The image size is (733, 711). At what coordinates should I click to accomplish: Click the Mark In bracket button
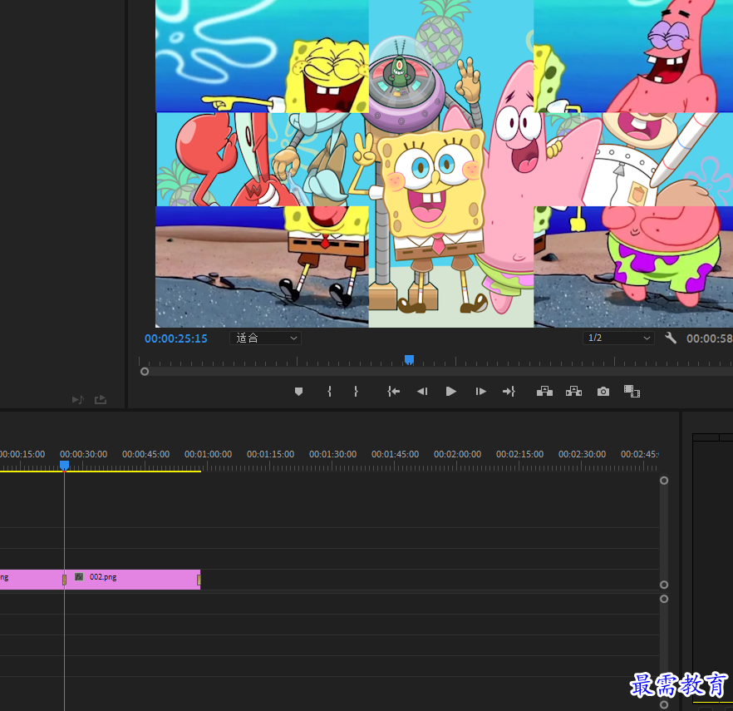click(x=330, y=392)
